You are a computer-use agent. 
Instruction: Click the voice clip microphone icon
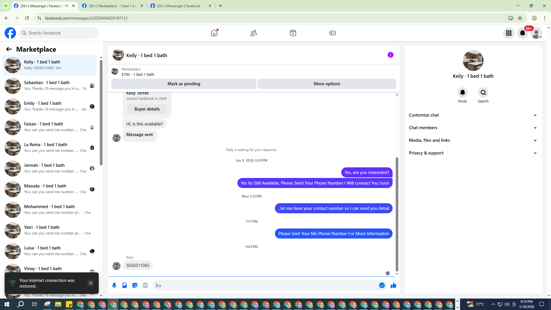click(x=114, y=285)
